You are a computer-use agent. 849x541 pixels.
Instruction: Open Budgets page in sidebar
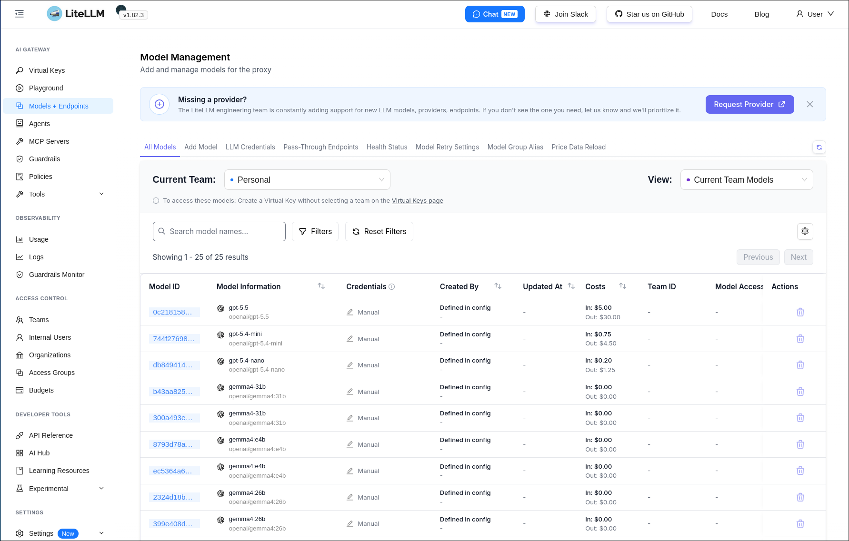(x=58, y=390)
